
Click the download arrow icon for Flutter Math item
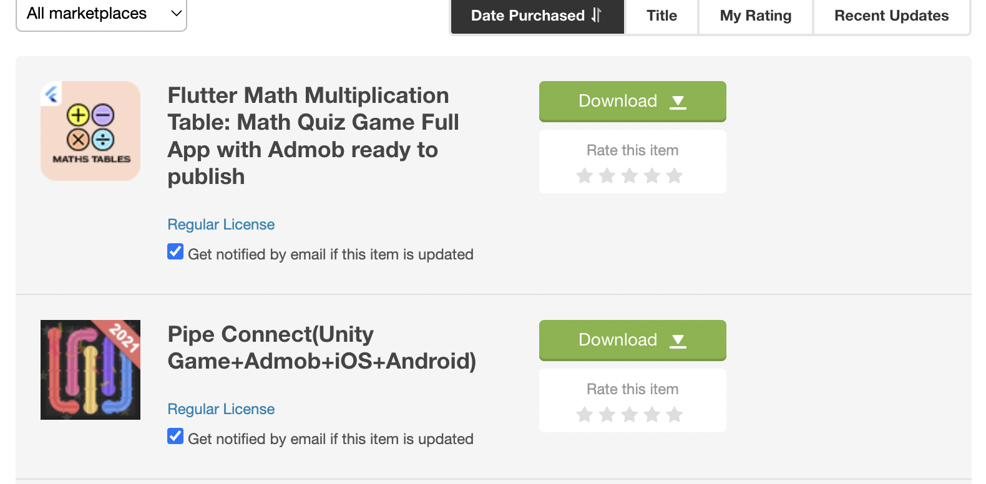point(678,102)
